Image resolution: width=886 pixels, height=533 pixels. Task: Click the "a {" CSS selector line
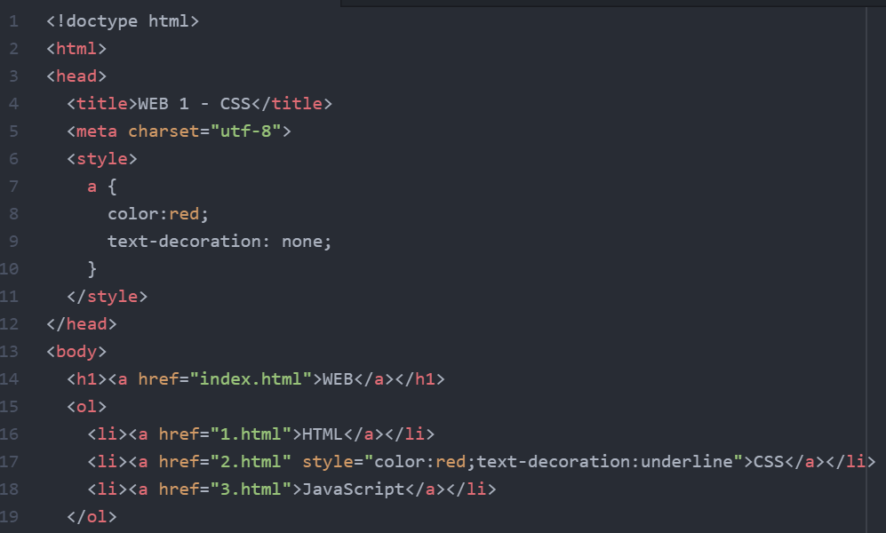101,187
